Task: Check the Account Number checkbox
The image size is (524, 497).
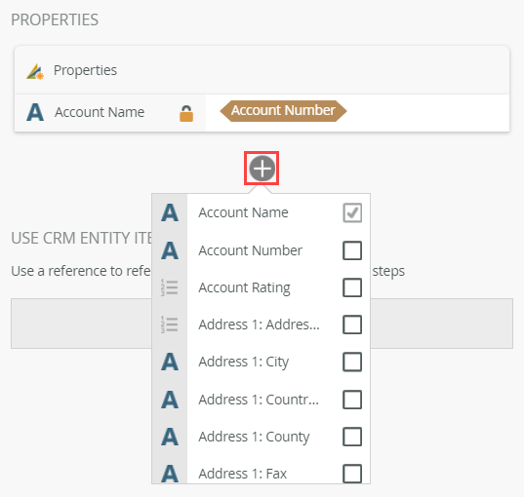Action: pyautogui.click(x=352, y=250)
